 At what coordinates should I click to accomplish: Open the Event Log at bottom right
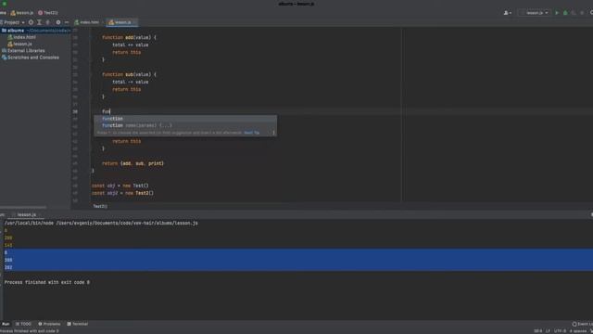click(583, 324)
